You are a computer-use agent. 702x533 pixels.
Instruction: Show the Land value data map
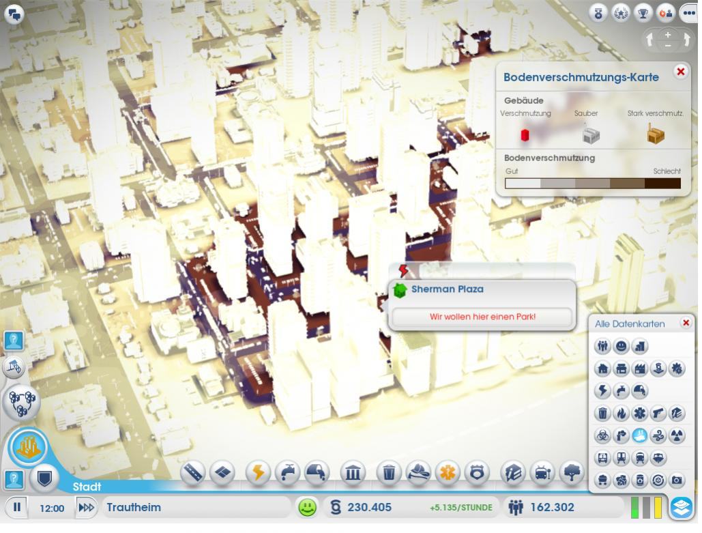click(x=658, y=369)
